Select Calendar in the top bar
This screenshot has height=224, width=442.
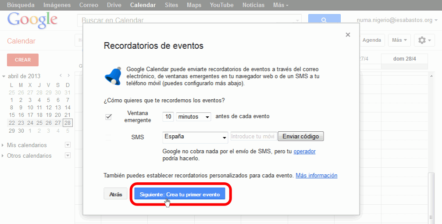[x=143, y=5]
